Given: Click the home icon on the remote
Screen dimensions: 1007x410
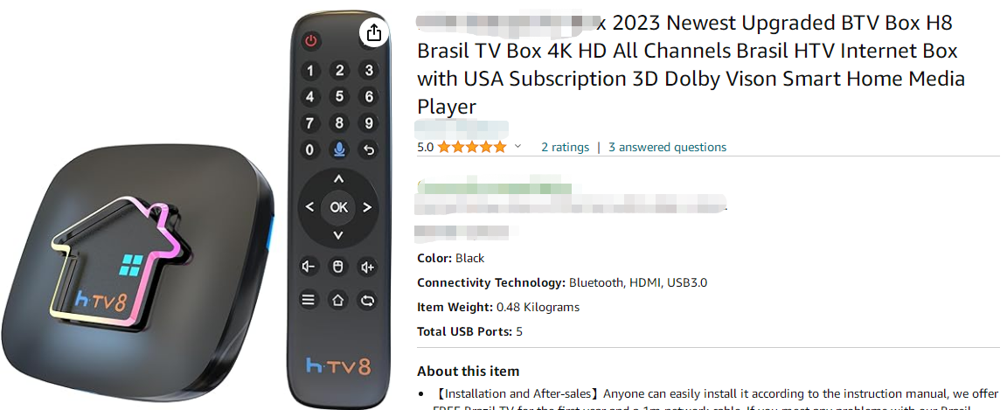Looking at the screenshot, I should (x=338, y=300).
